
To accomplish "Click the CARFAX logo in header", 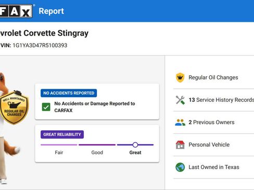I will coord(16,11).
